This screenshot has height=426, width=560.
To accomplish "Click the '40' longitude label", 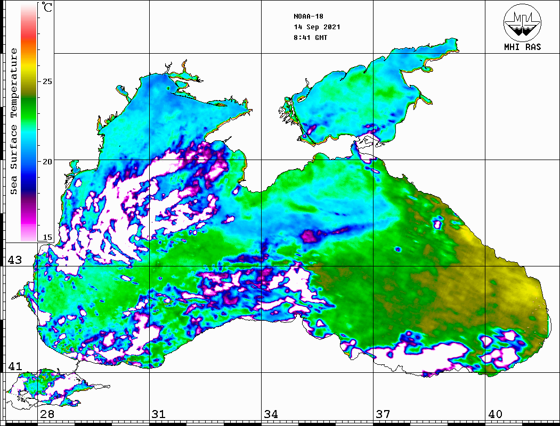I will point(495,414).
